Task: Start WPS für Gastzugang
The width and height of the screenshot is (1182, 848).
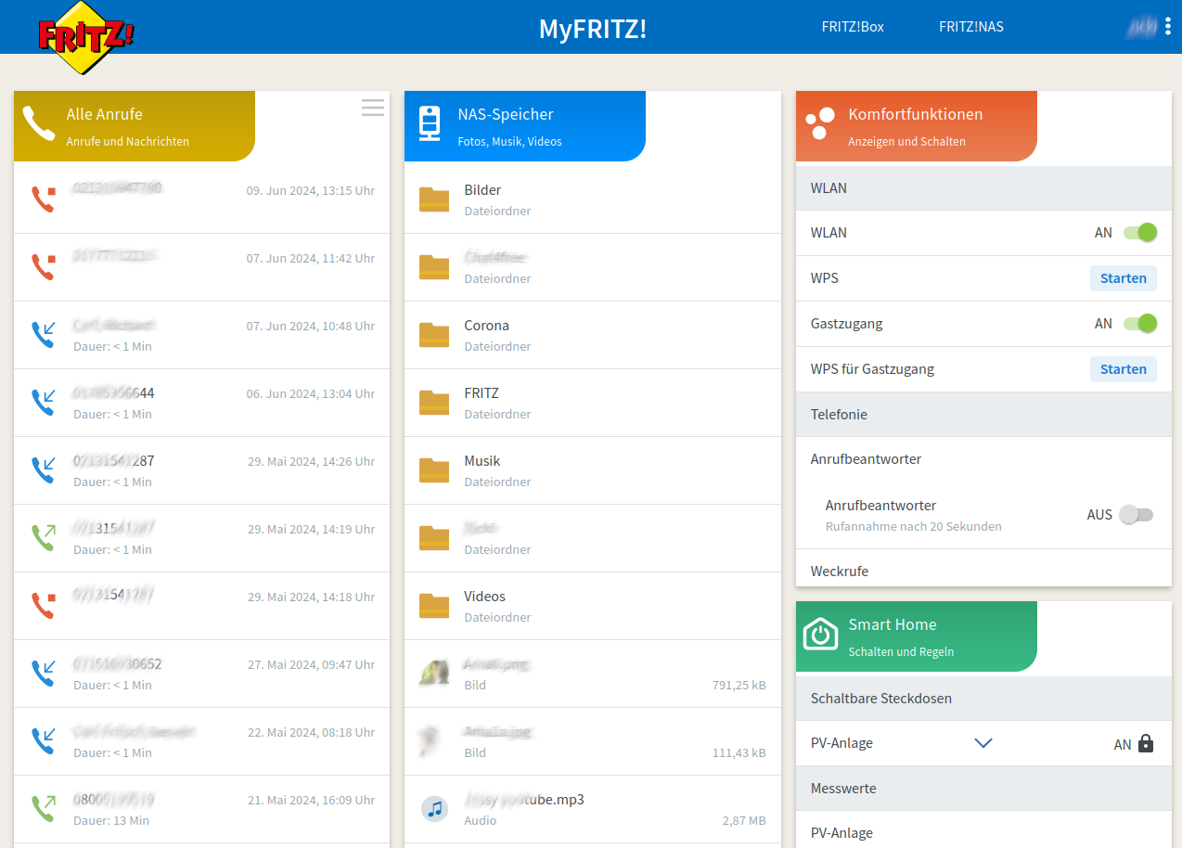Action: point(1123,369)
